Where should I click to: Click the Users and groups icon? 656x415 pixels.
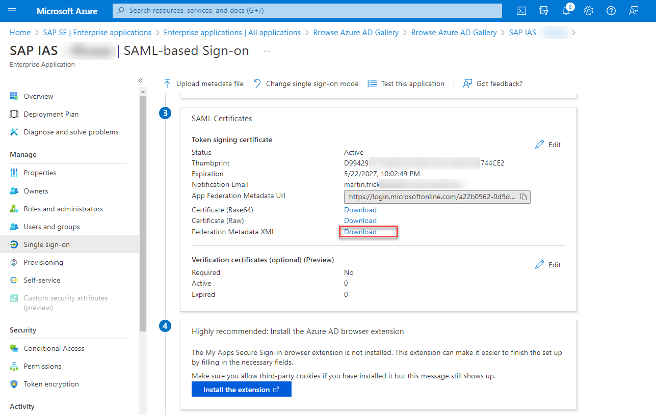point(14,227)
